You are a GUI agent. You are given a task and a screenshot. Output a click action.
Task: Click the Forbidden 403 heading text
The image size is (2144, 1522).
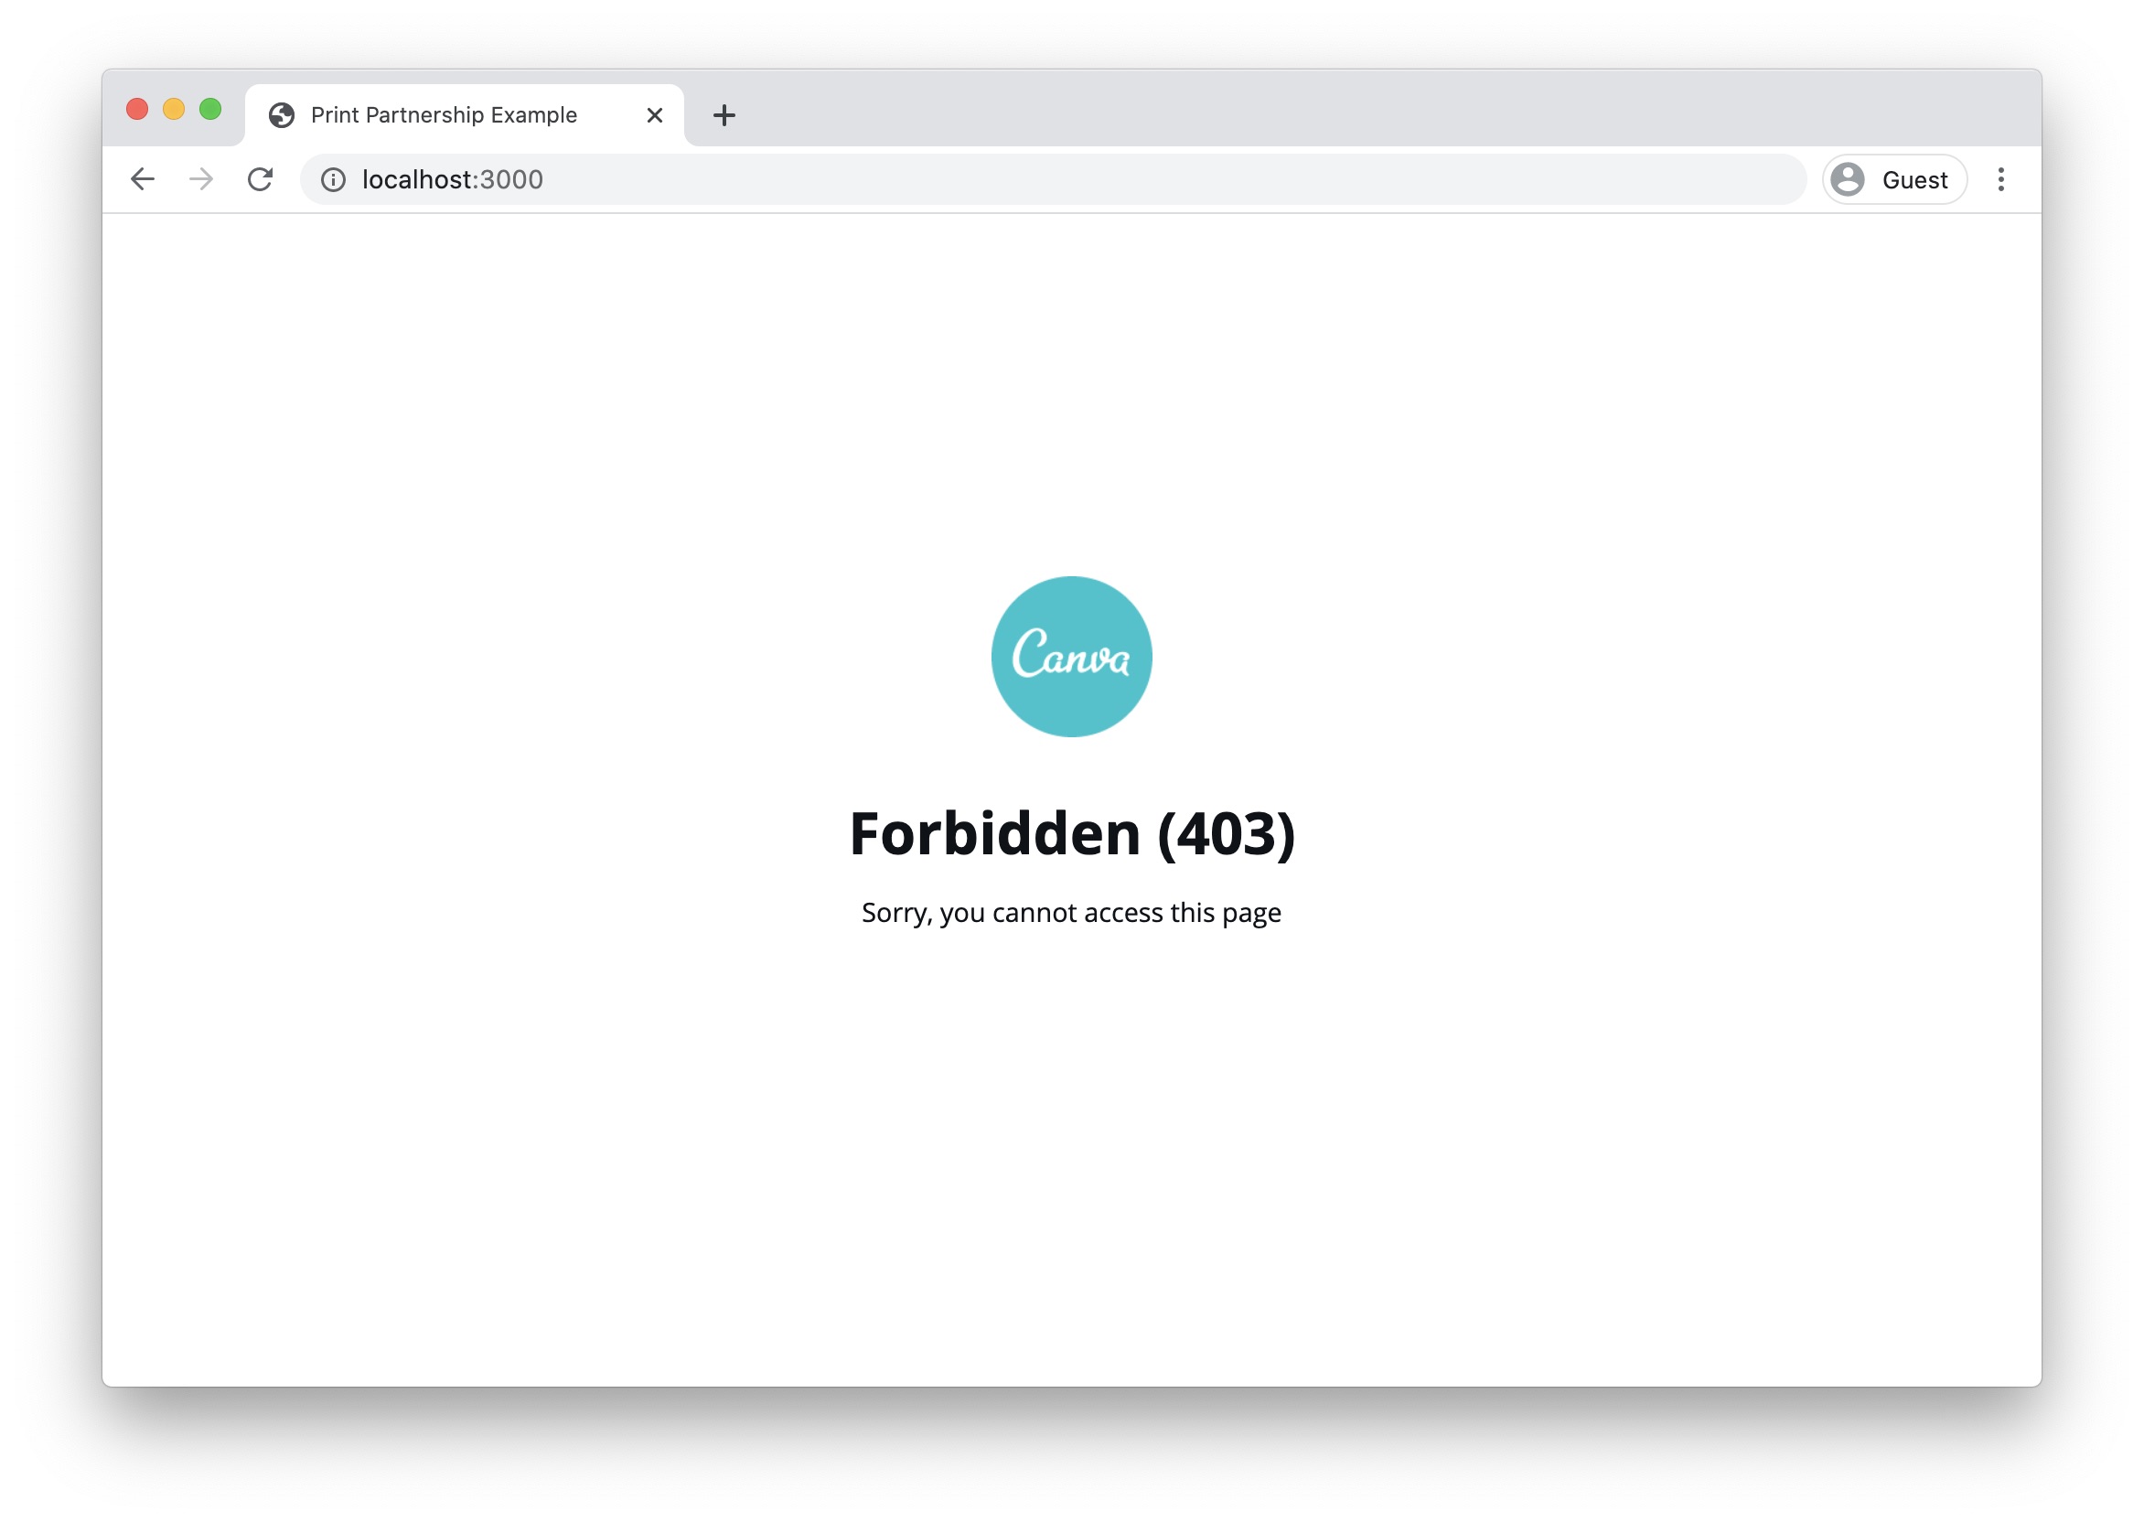click(x=1072, y=831)
